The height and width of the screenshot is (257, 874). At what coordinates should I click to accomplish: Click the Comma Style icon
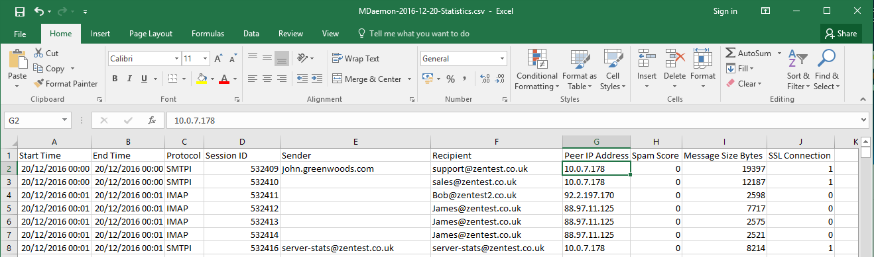click(x=466, y=79)
